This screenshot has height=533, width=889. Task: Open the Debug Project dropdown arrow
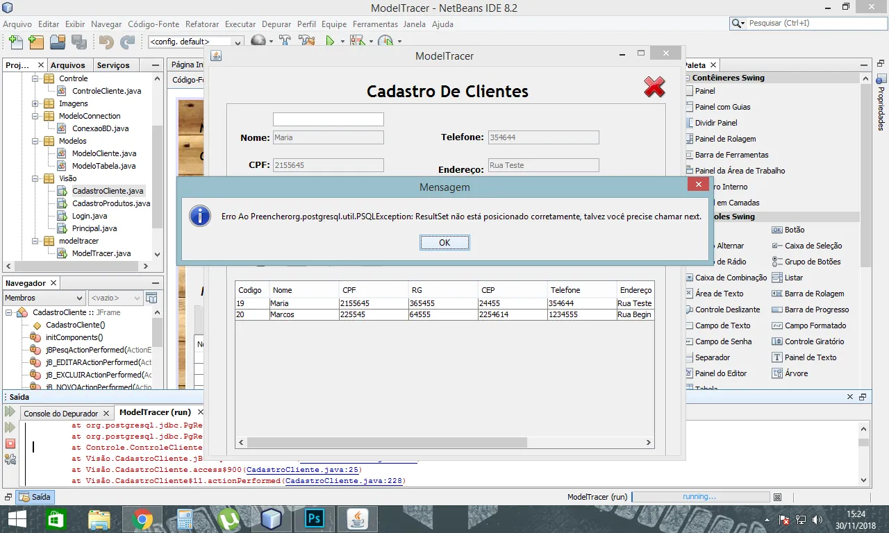pyautogui.click(x=371, y=42)
